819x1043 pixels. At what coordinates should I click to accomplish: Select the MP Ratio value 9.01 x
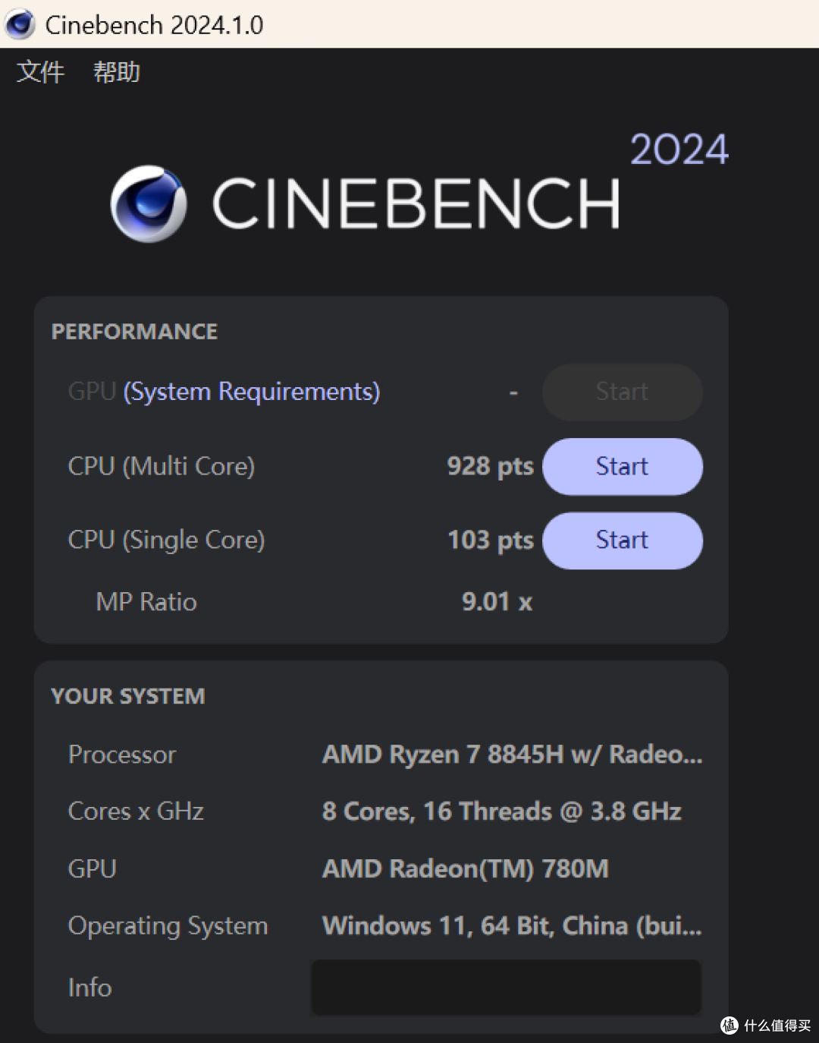click(497, 602)
